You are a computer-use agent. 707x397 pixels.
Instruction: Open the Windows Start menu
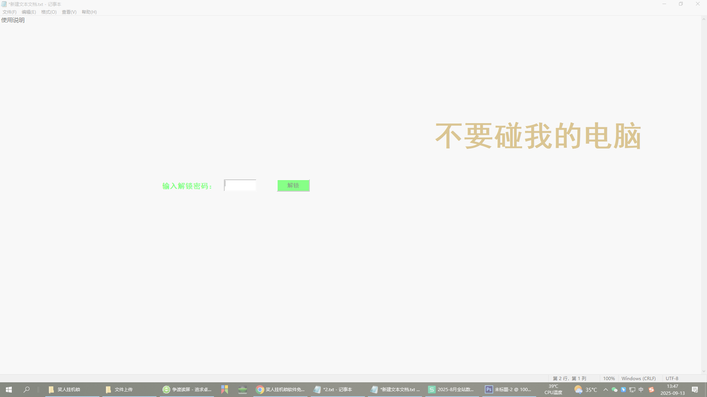pyautogui.click(x=9, y=390)
